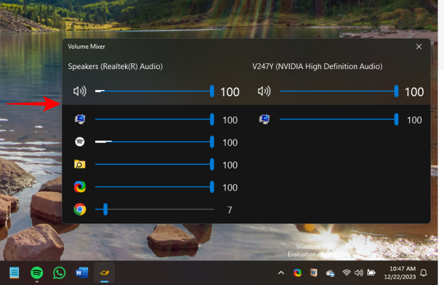The height and width of the screenshot is (285, 444).
Task: Click the yellow folder search app icon
Action: tap(80, 165)
